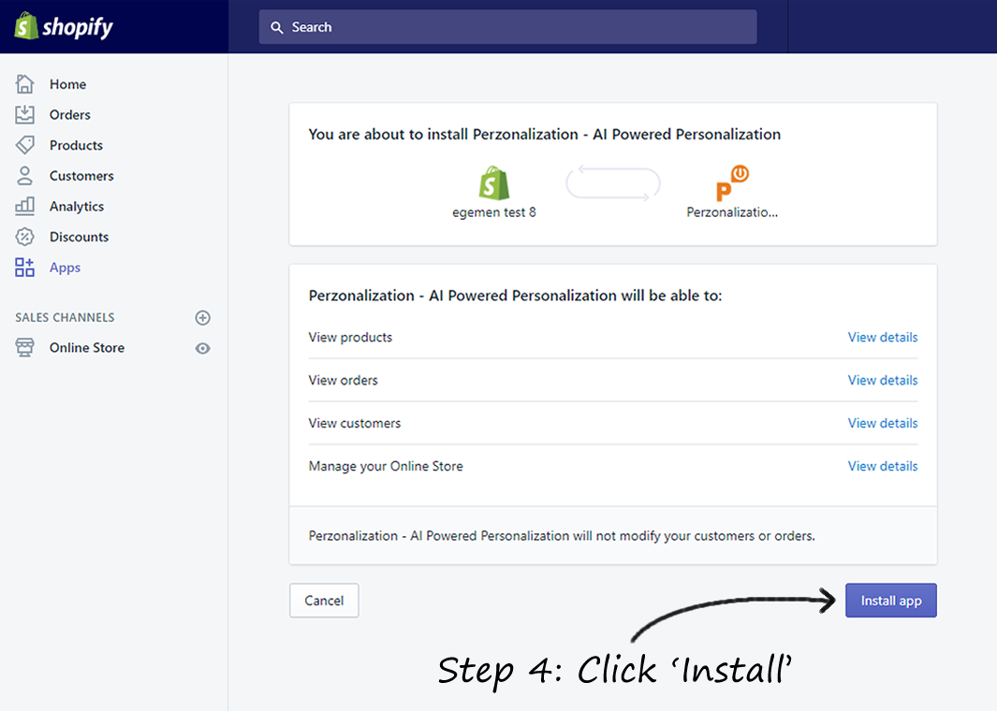Image resolution: width=997 pixels, height=711 pixels.
Task: Click the 'View customers' permission text
Action: point(355,423)
